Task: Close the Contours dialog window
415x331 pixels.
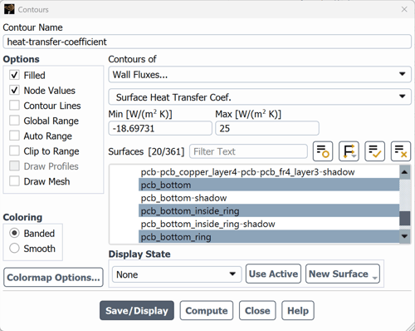Action: [404, 9]
